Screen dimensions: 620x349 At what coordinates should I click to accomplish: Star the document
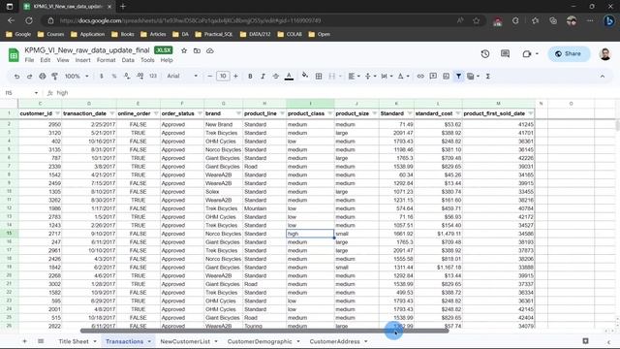(x=184, y=50)
